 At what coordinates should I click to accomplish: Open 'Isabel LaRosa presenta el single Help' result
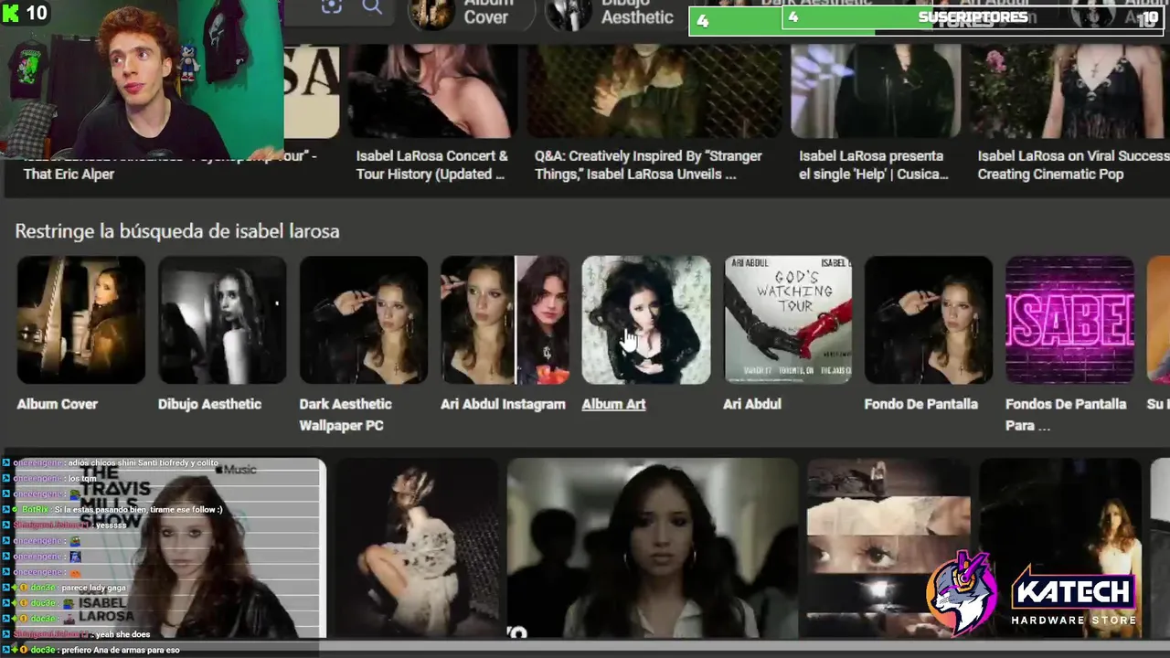874,164
